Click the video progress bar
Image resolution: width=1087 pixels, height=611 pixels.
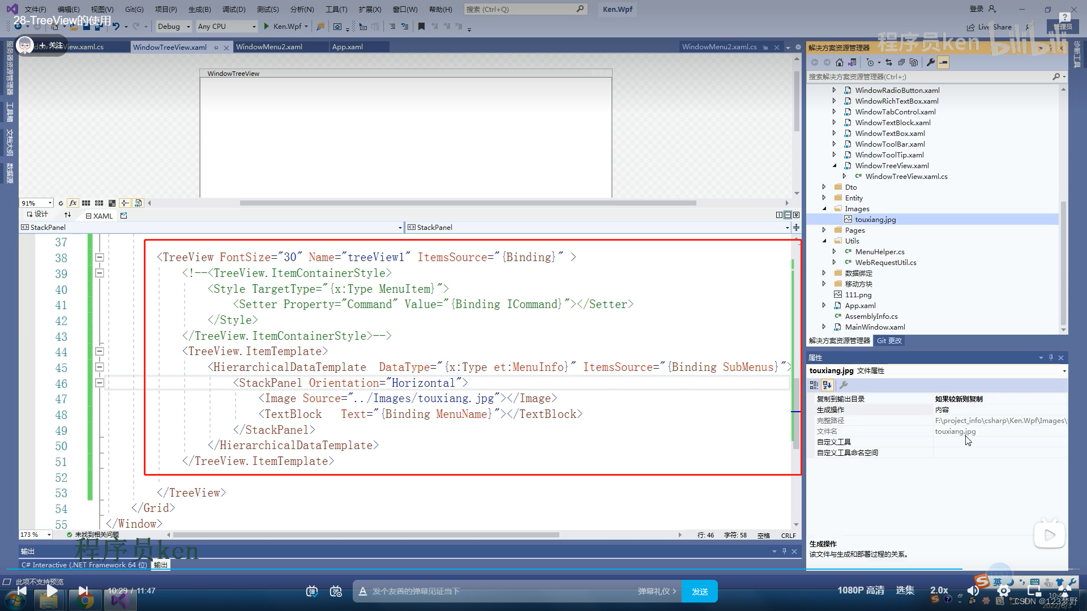click(543, 569)
